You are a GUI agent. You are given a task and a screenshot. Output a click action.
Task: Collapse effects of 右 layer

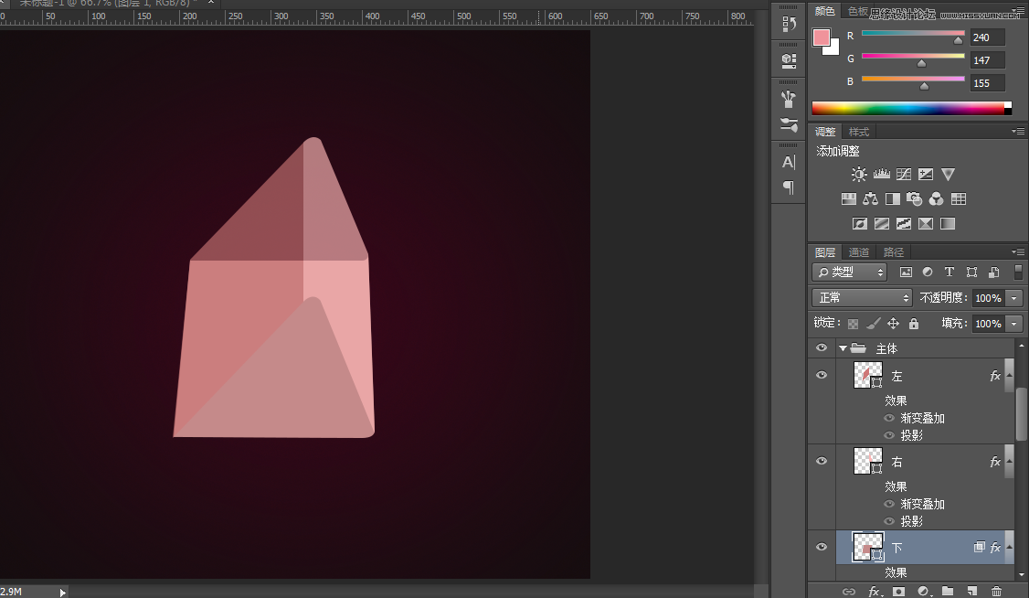point(1009,462)
